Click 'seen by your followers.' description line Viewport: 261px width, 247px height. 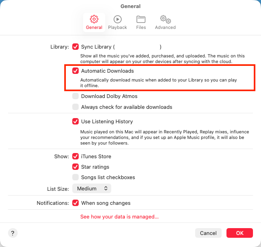104,143
